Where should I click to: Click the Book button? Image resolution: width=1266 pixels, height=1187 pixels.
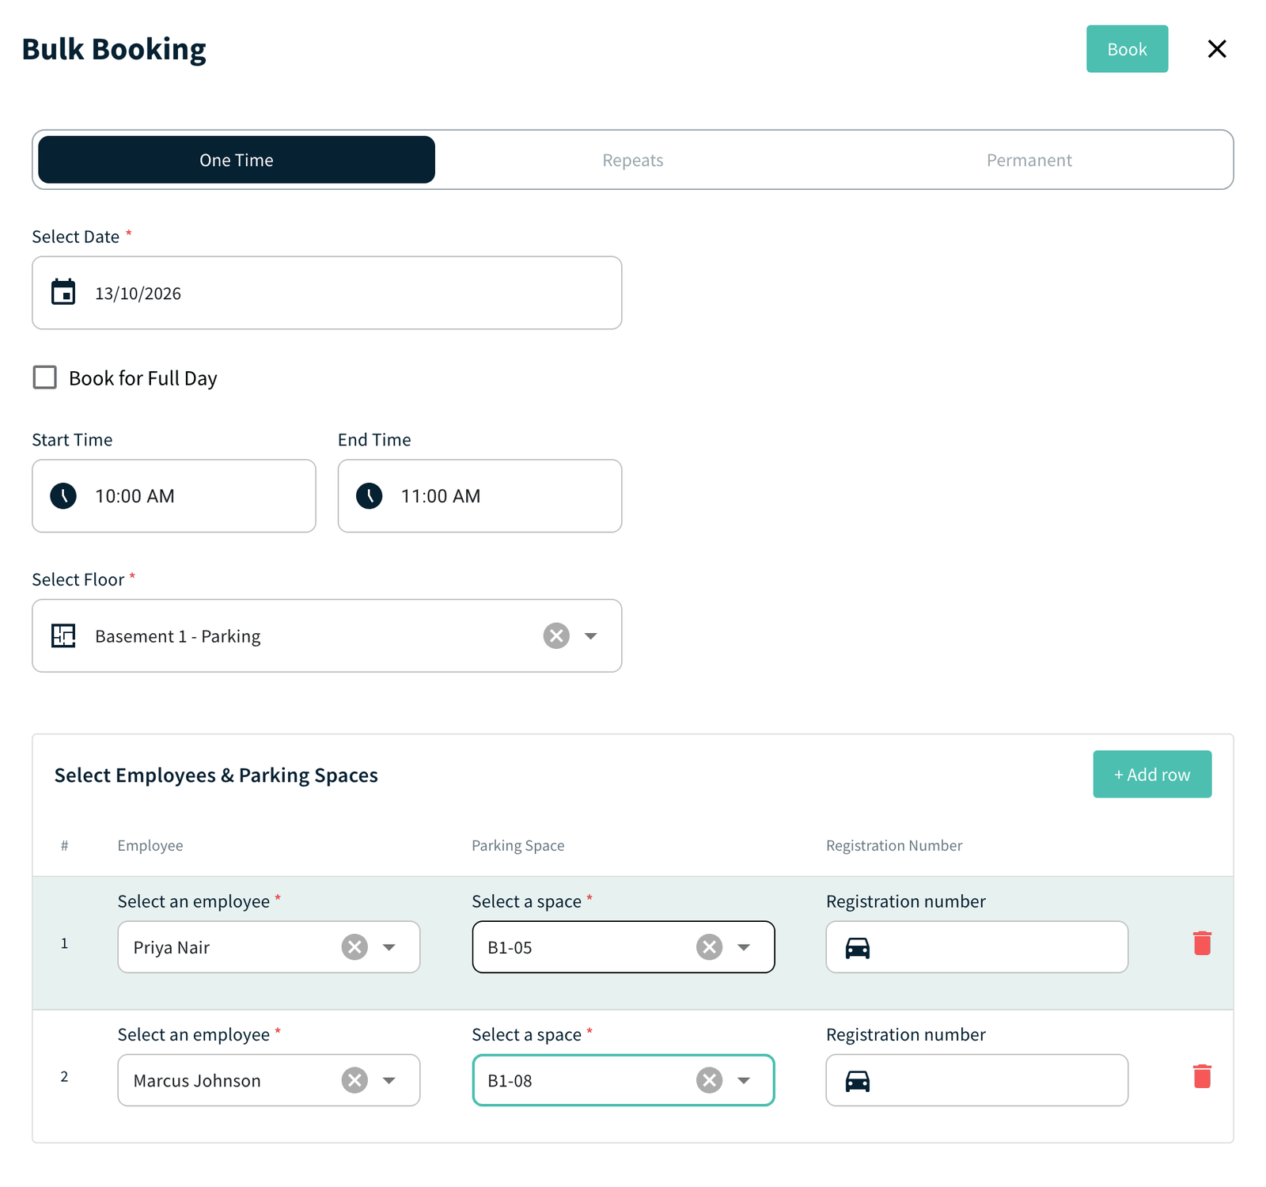[x=1127, y=49]
